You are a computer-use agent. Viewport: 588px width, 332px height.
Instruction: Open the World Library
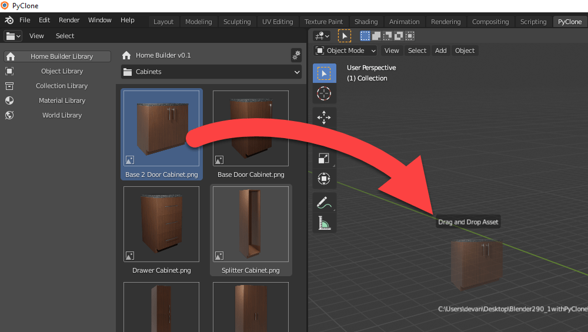pyautogui.click(x=62, y=115)
